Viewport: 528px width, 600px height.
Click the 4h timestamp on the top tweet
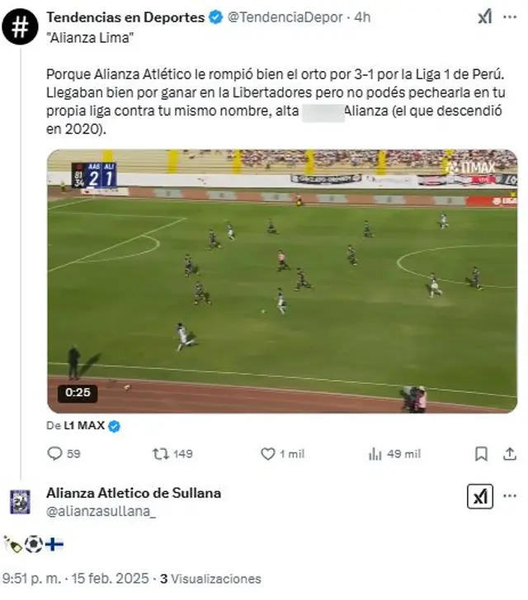click(362, 17)
